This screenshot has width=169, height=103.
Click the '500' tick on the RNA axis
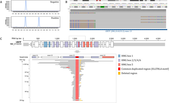tap(38, 38)
